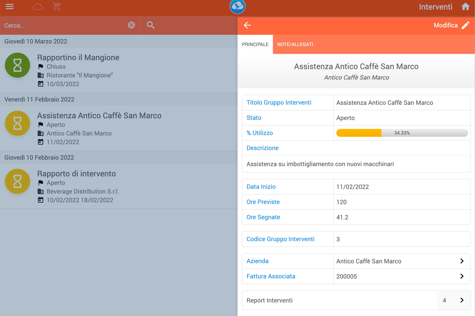Viewport: 475px width, 316px height.
Task: Click flag icon of Rapporto di intervento Aperto
Action: (40, 182)
